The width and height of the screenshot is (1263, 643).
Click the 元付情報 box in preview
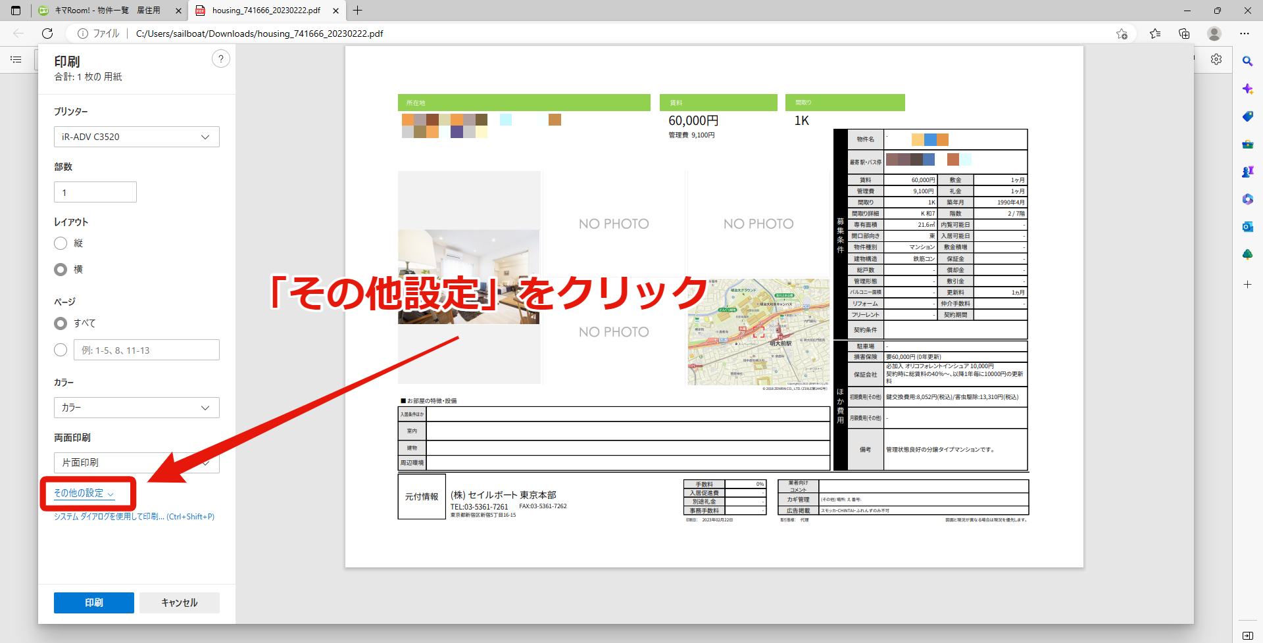coord(422,496)
